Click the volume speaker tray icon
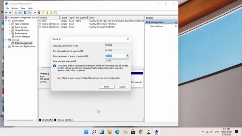Image resolution: width=242 pixels, height=136 pixels. (x=211, y=132)
